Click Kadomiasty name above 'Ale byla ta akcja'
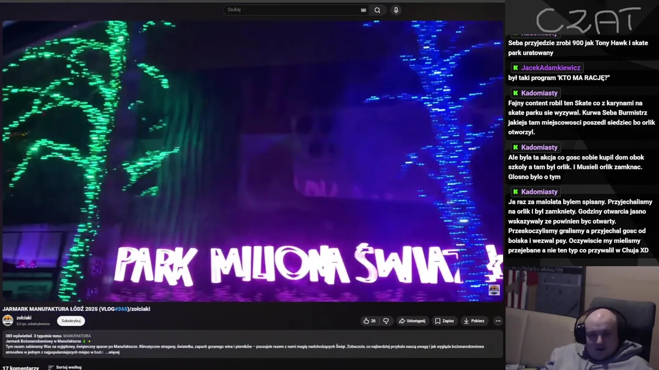659x370 pixels. click(x=539, y=147)
